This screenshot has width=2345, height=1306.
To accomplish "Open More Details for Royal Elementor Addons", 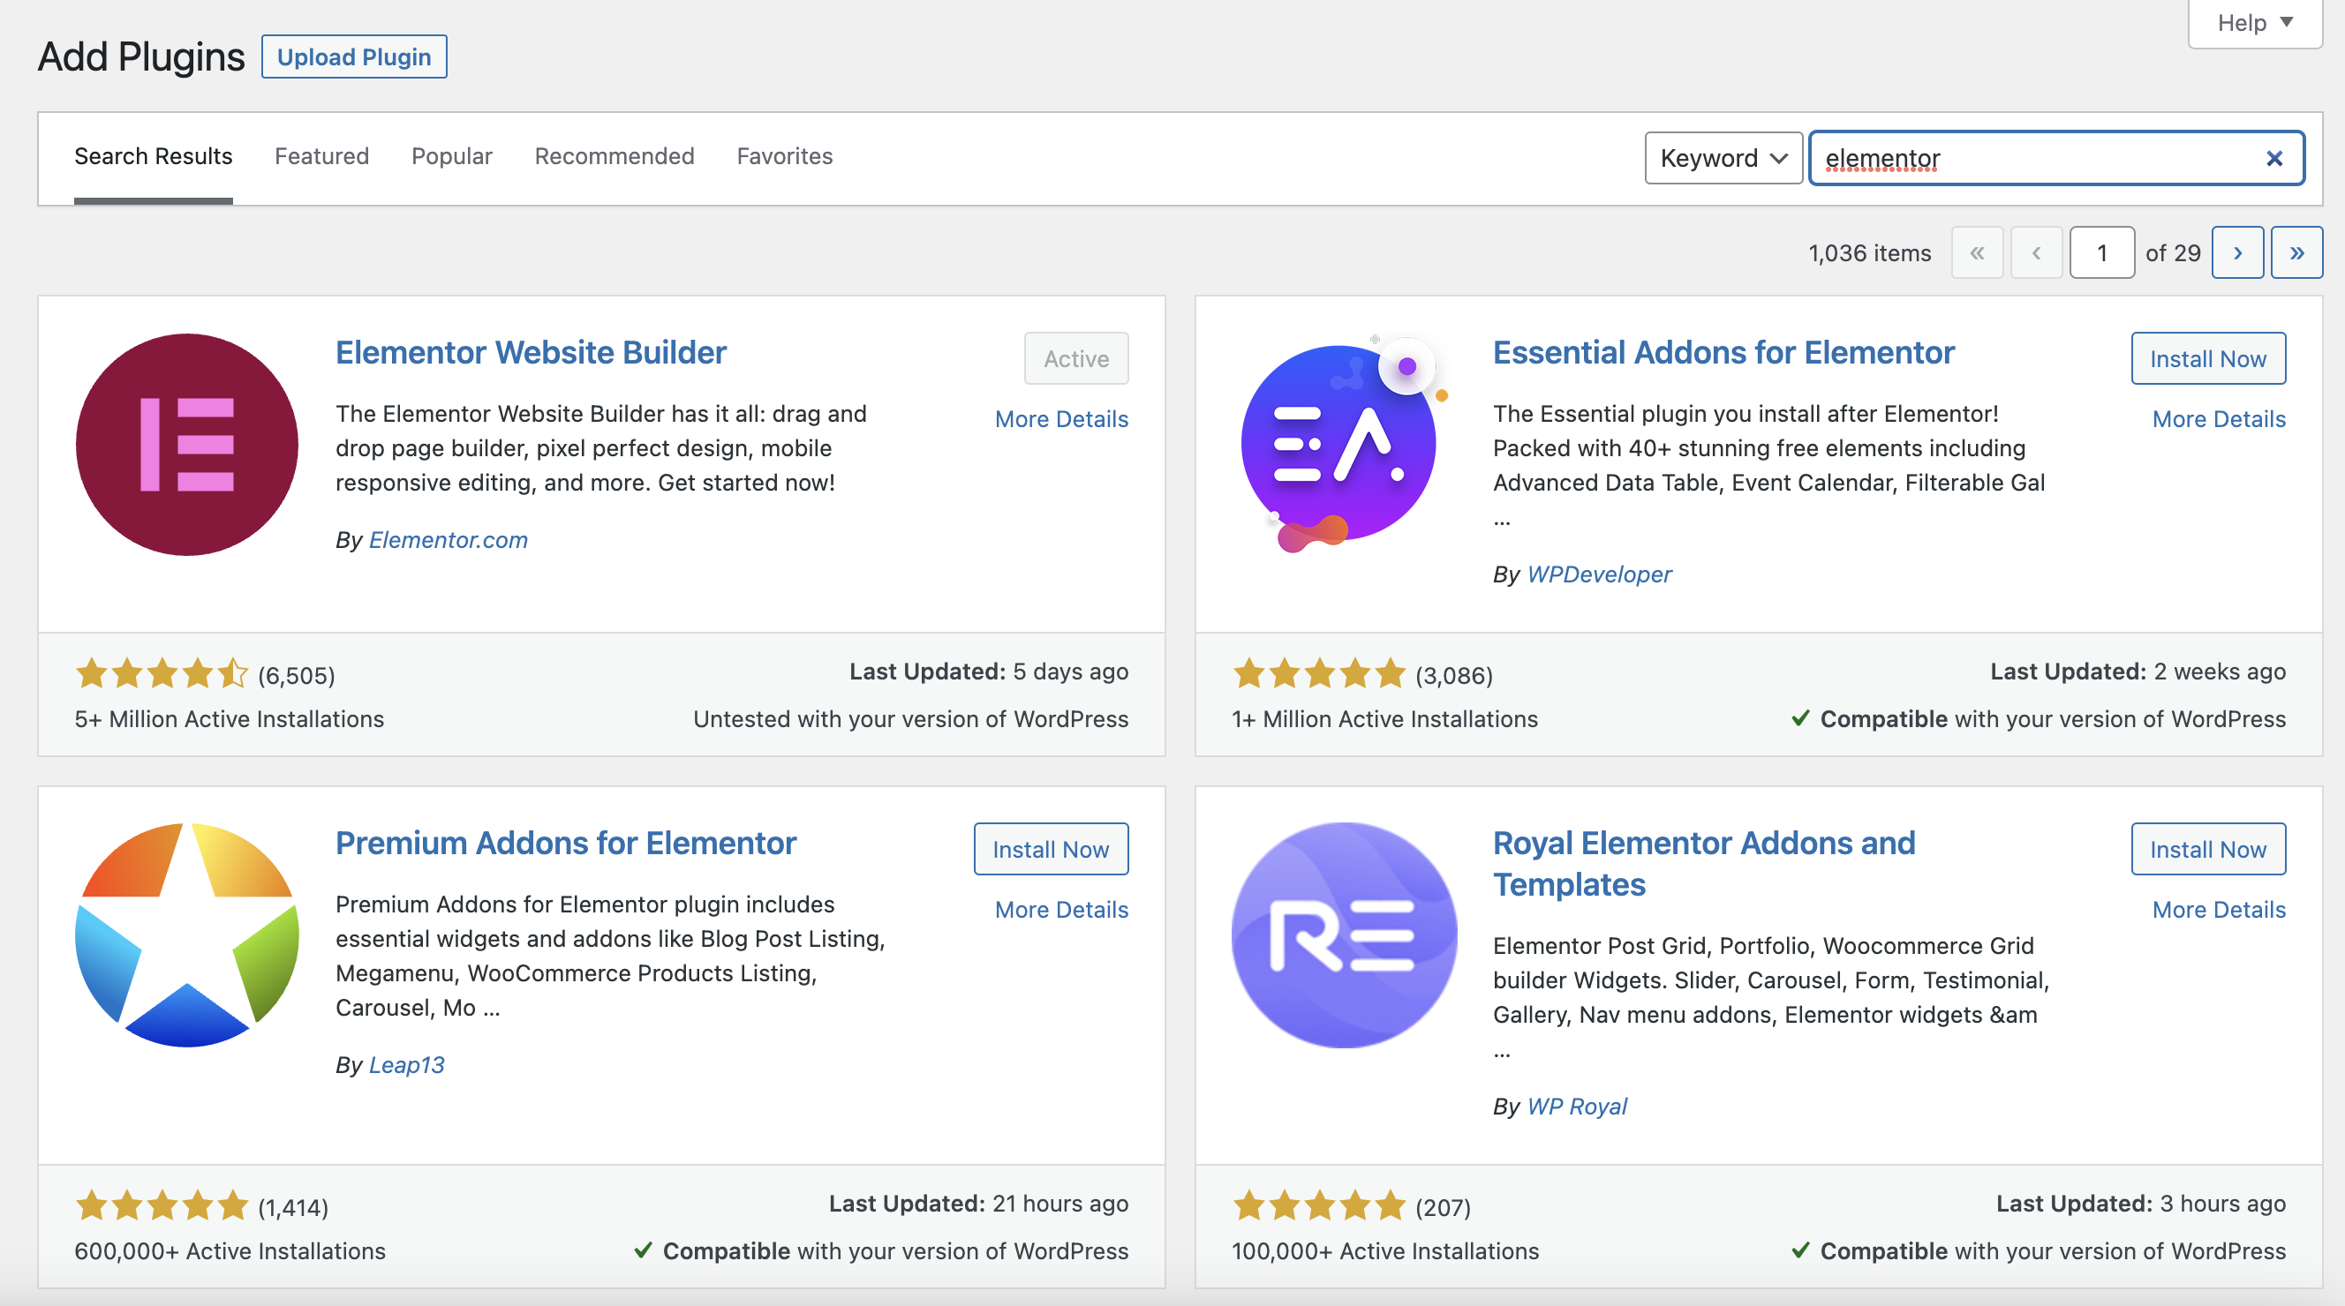I will tap(2218, 909).
